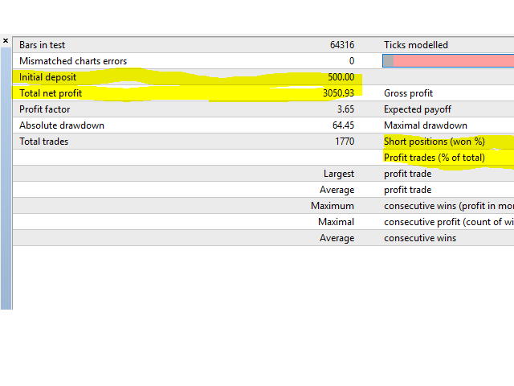Click 'consecutive profit (count of wins)' label

pyautogui.click(x=449, y=222)
